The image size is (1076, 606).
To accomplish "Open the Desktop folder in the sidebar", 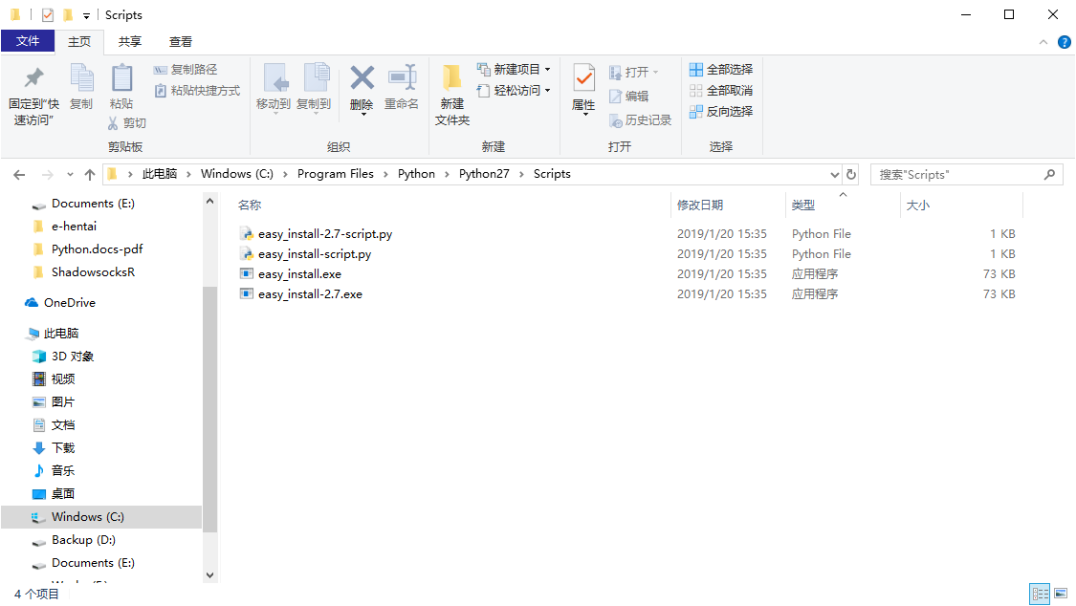I will (x=63, y=493).
